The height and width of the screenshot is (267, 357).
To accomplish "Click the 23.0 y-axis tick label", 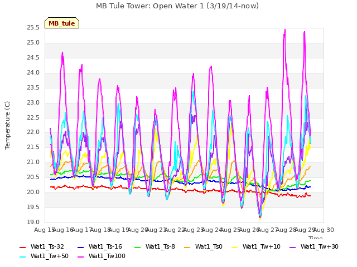I will tap(33, 102).
